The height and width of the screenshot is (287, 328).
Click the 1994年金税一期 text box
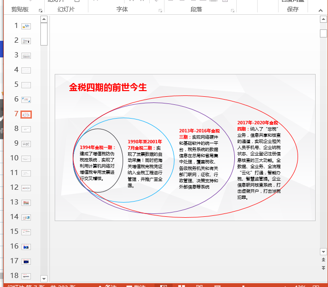click(97, 163)
